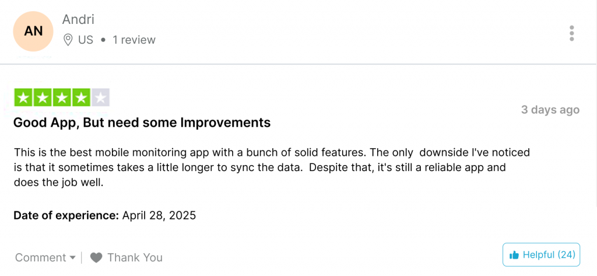The image size is (597, 276).
Task: Select the fifth grey star
Action: (x=100, y=97)
